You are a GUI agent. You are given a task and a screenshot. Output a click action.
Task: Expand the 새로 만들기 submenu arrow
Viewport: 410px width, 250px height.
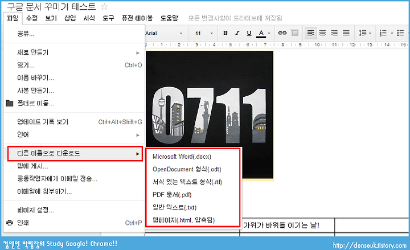(138, 53)
